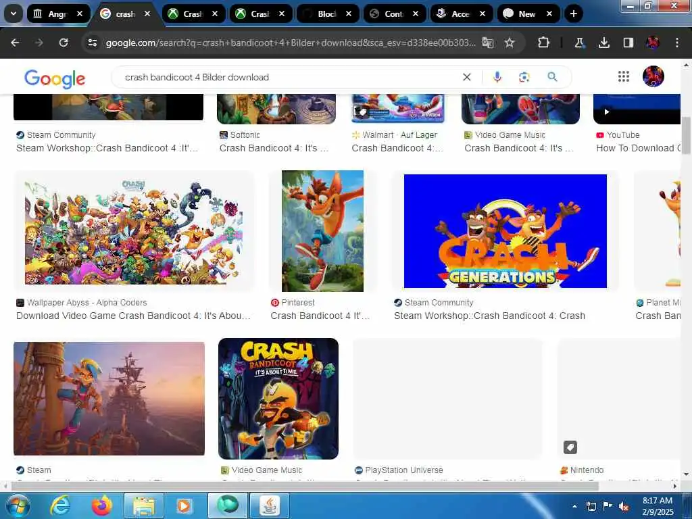
Task: Open Chrome Labs flask icon
Action: [579, 43]
